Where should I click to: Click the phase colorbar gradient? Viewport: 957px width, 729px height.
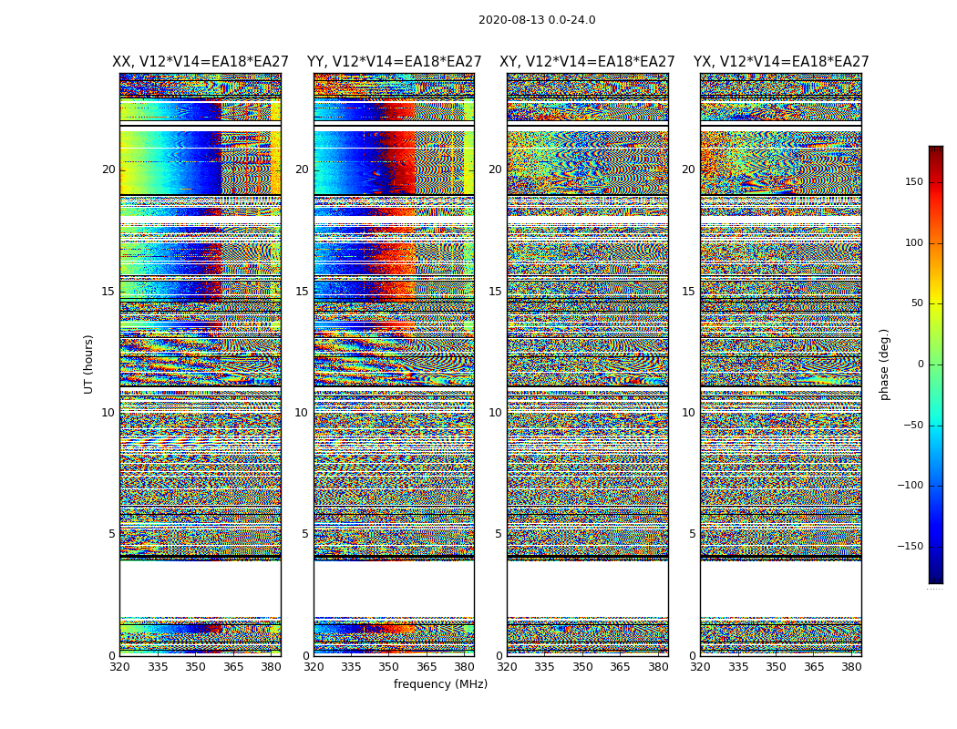(x=936, y=364)
